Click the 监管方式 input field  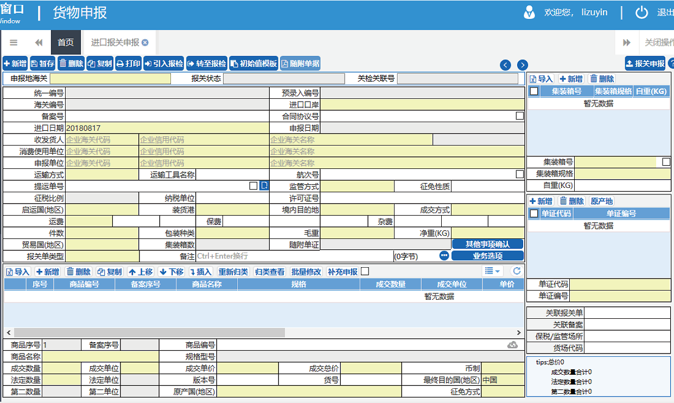[x=358, y=186]
